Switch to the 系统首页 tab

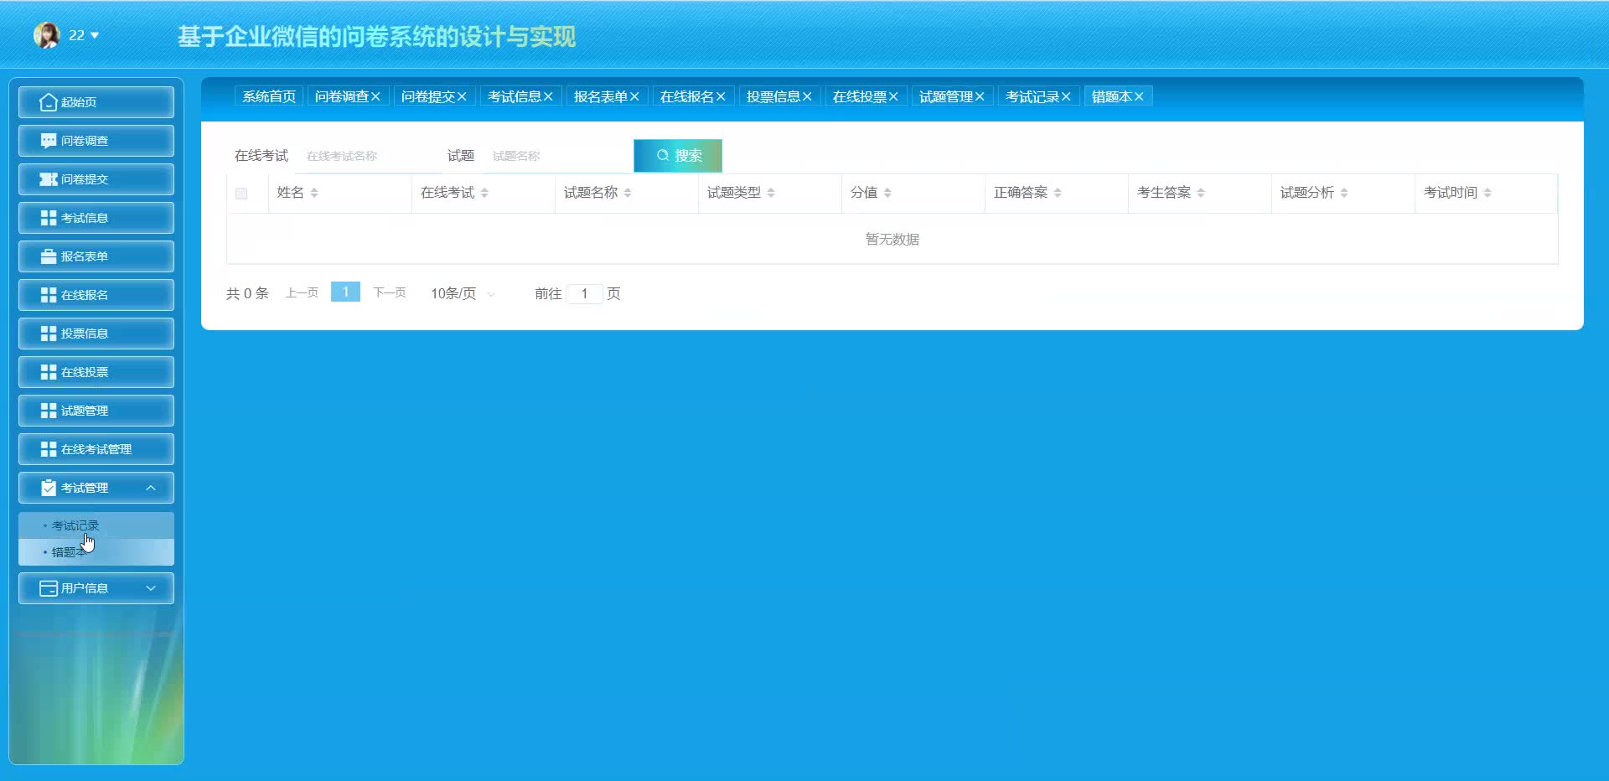pyautogui.click(x=267, y=96)
